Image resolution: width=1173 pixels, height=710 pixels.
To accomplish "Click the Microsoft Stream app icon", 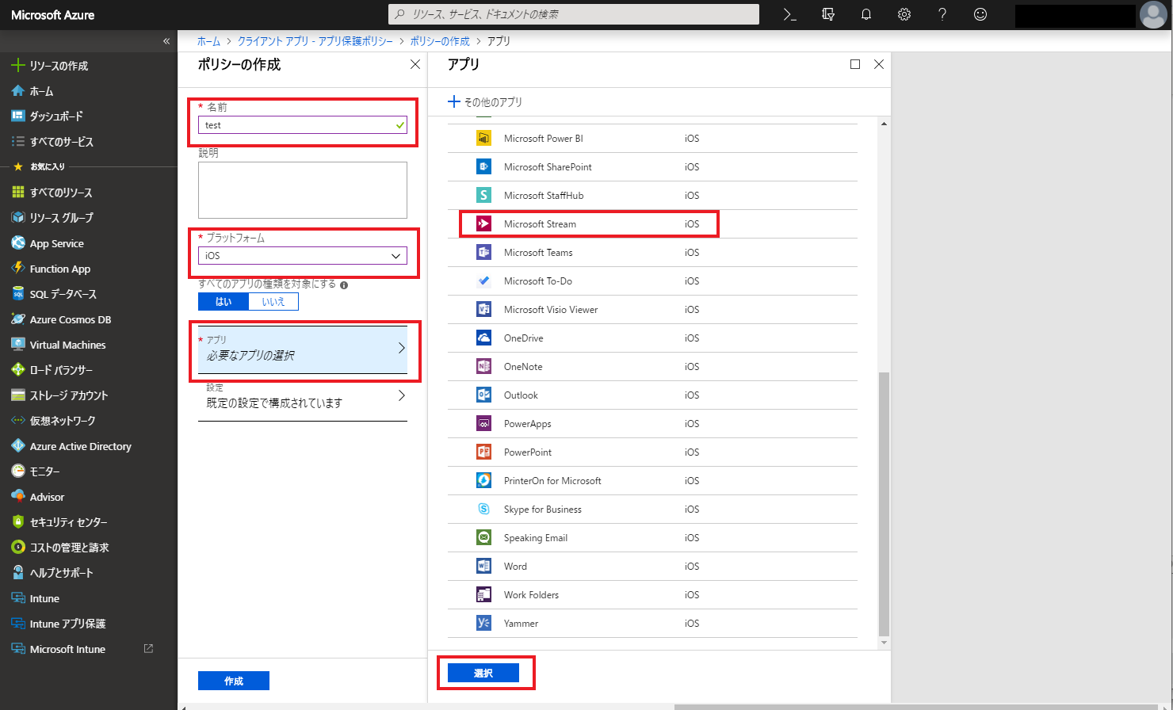I will pyautogui.click(x=483, y=224).
